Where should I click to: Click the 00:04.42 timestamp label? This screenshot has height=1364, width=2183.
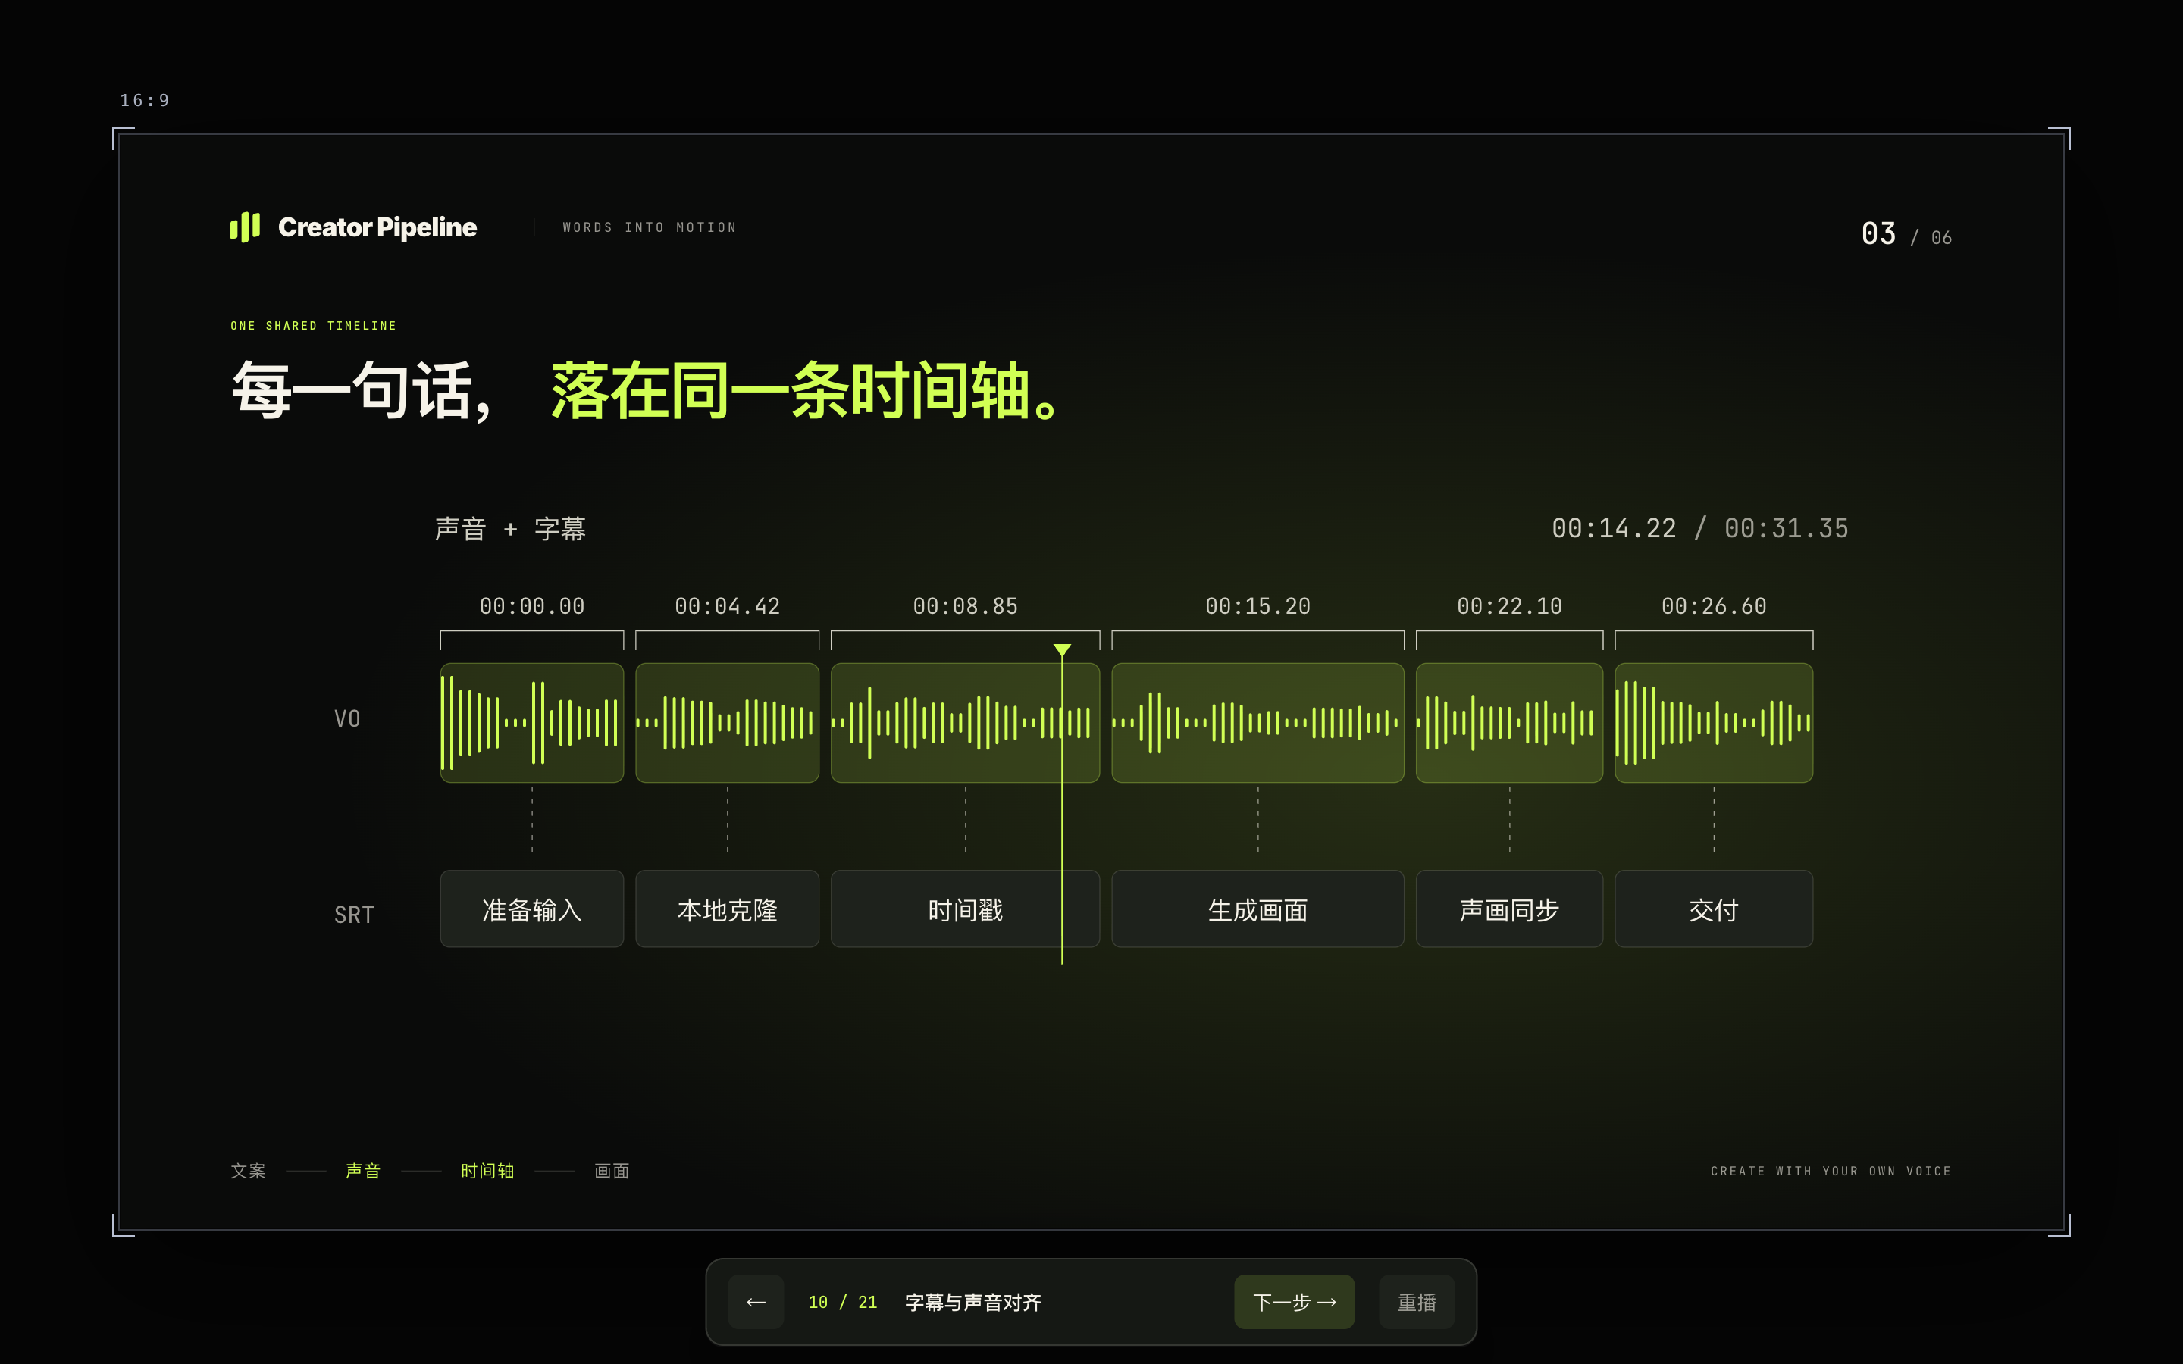point(727,606)
